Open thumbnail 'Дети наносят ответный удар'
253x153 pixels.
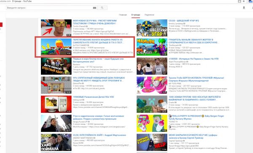(56, 66)
